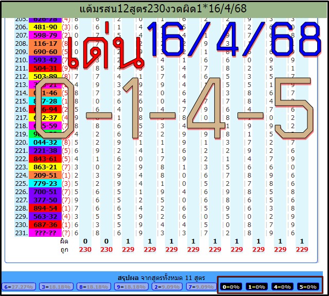Click the 6=27.27% summary badge
The width and height of the screenshot is (329, 296).
19,287
